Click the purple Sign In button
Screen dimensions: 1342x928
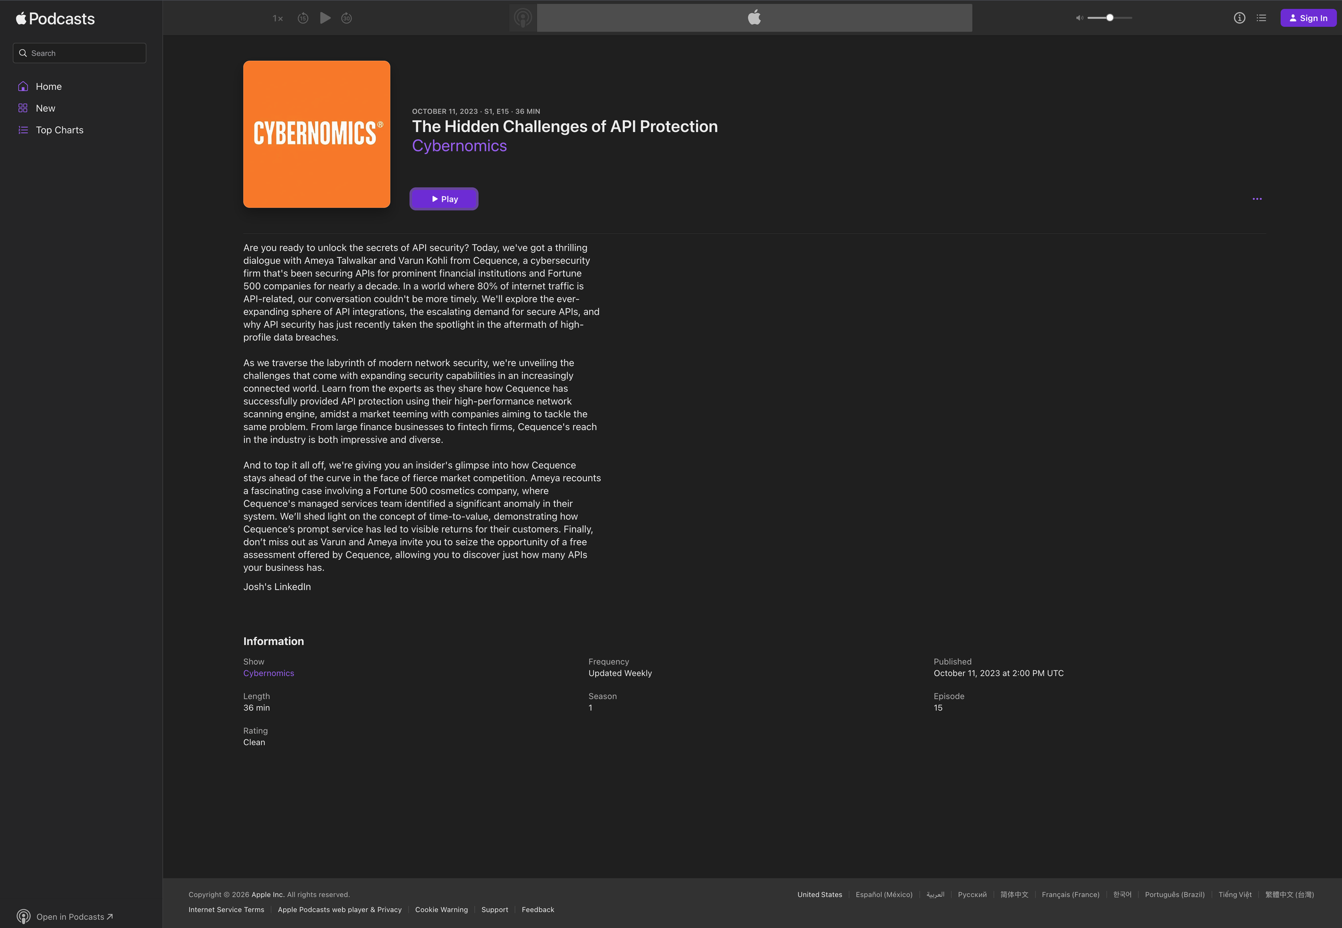(x=1308, y=18)
